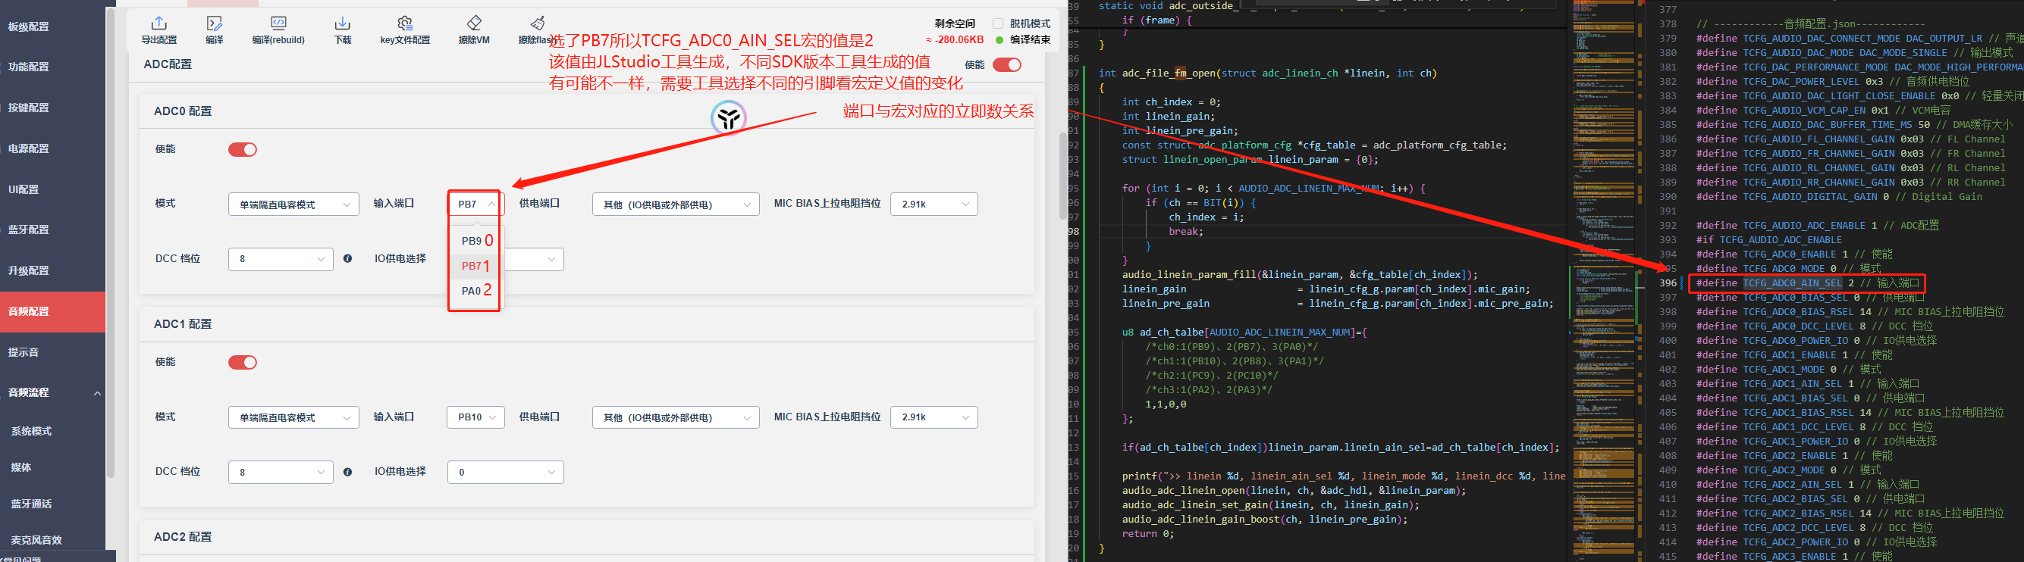Screen dimensions: 2024x562
Task: Click the info icon beside ADC1 DCC 档位
Action: tap(347, 472)
